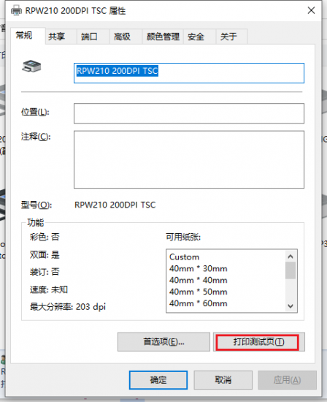Image resolution: width=327 pixels, height=402 pixels.
Task: Click the 注释 comment text box
Action: coord(189,160)
